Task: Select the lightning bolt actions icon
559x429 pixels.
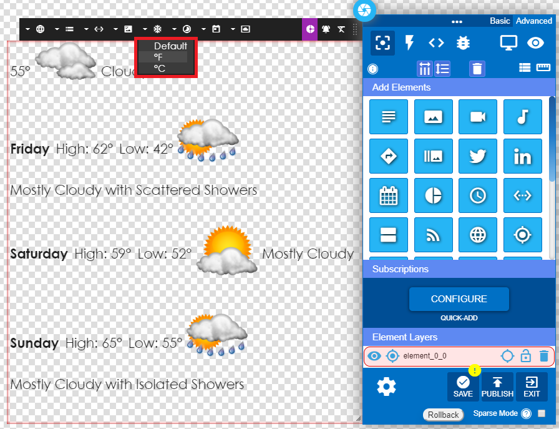Action: [x=410, y=42]
